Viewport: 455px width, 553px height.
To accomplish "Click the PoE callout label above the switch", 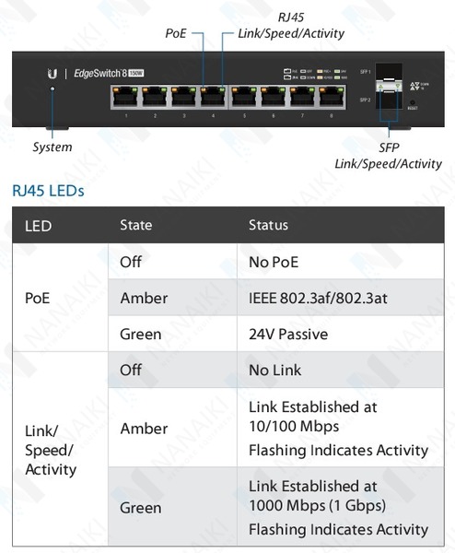I will [176, 33].
